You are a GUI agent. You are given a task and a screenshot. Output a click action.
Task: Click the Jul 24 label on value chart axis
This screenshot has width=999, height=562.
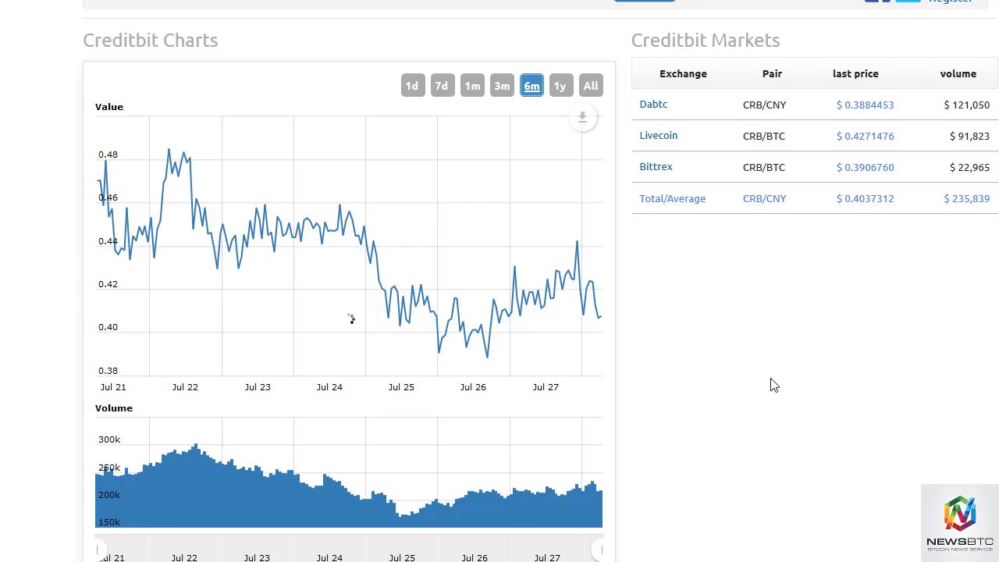click(x=329, y=386)
